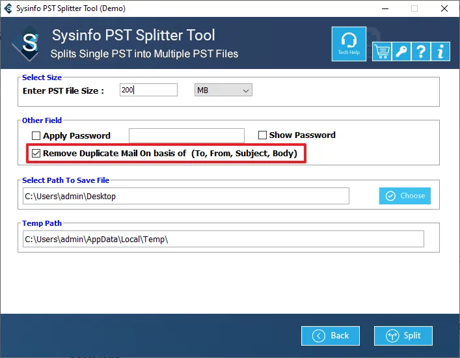Close the PST Splitter window
Viewport: 460px width, 358px height.
[x=444, y=8]
